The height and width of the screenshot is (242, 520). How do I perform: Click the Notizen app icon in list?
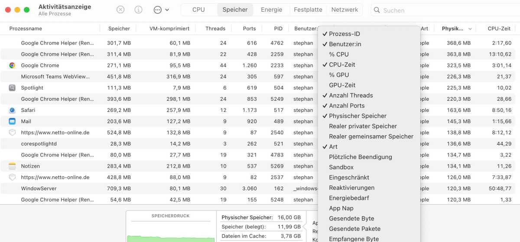pos(12,166)
